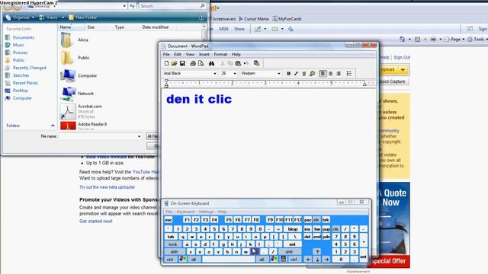Click the menu application key on On-Screen Keyboard
The width and height of the screenshot is (488, 274).
tap(283, 259)
